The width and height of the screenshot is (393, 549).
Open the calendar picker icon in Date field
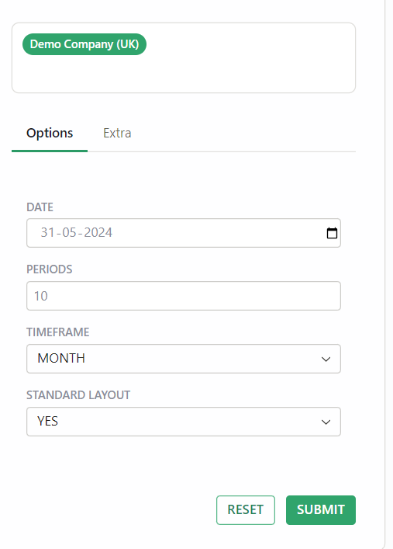pos(332,233)
